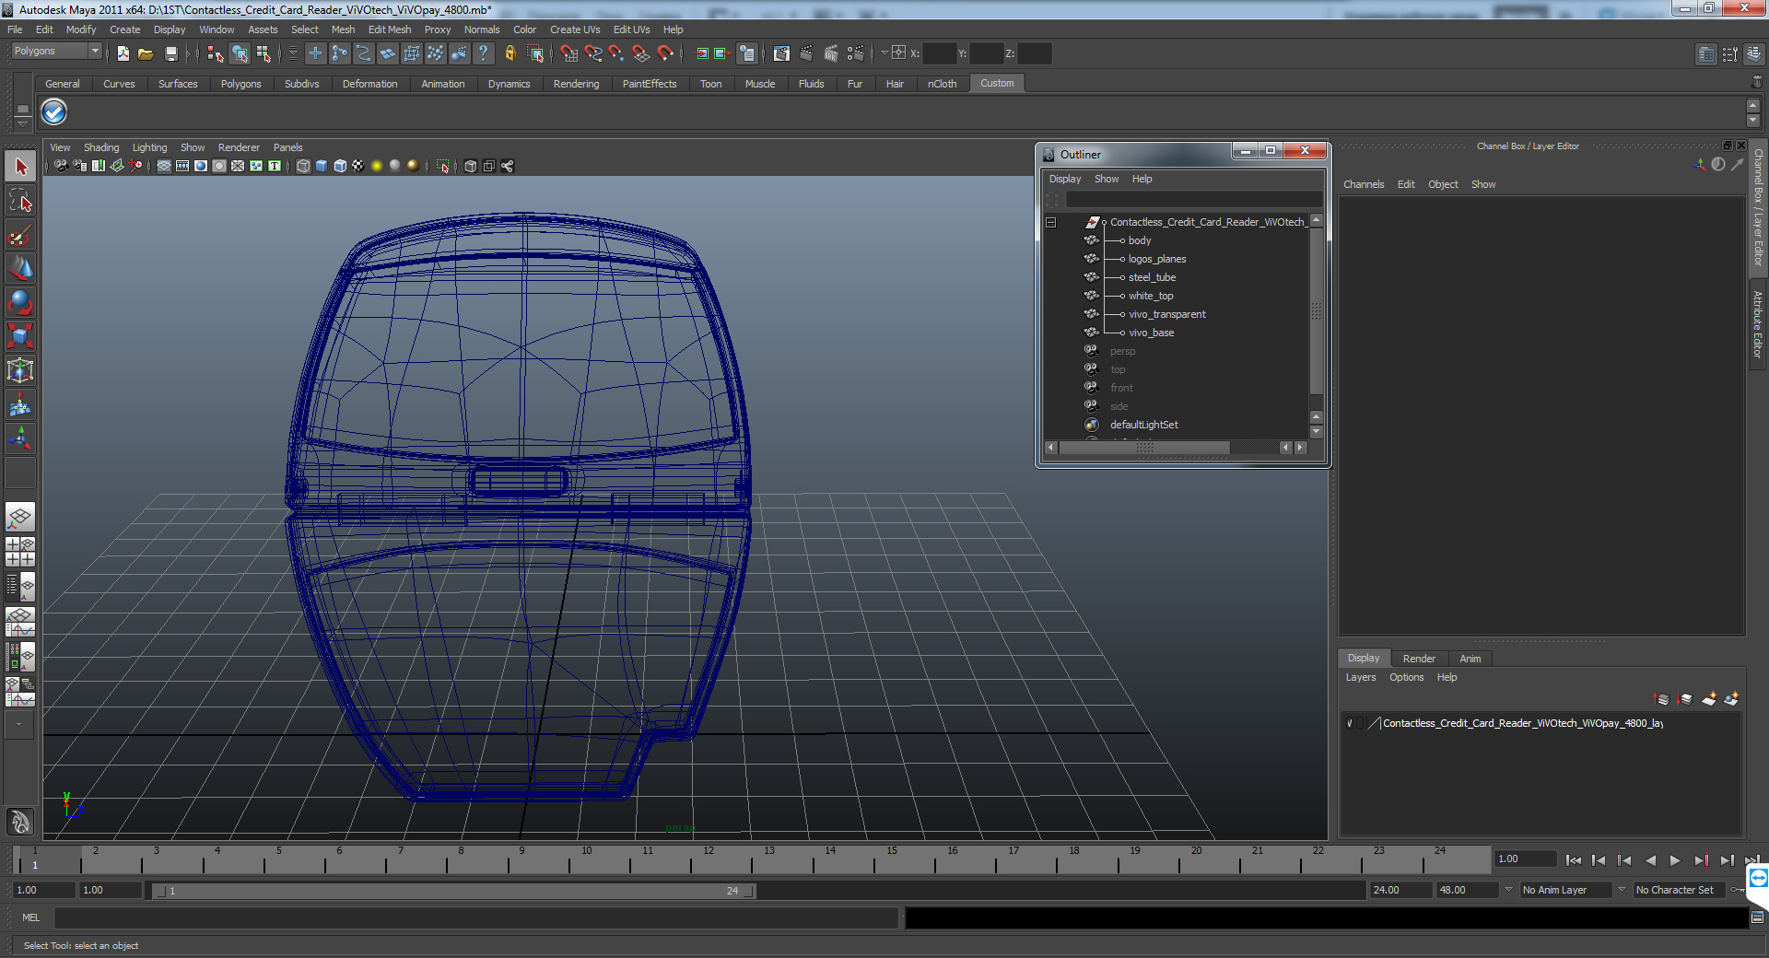
Task: Open the Anim layer tab
Action: click(x=1470, y=659)
